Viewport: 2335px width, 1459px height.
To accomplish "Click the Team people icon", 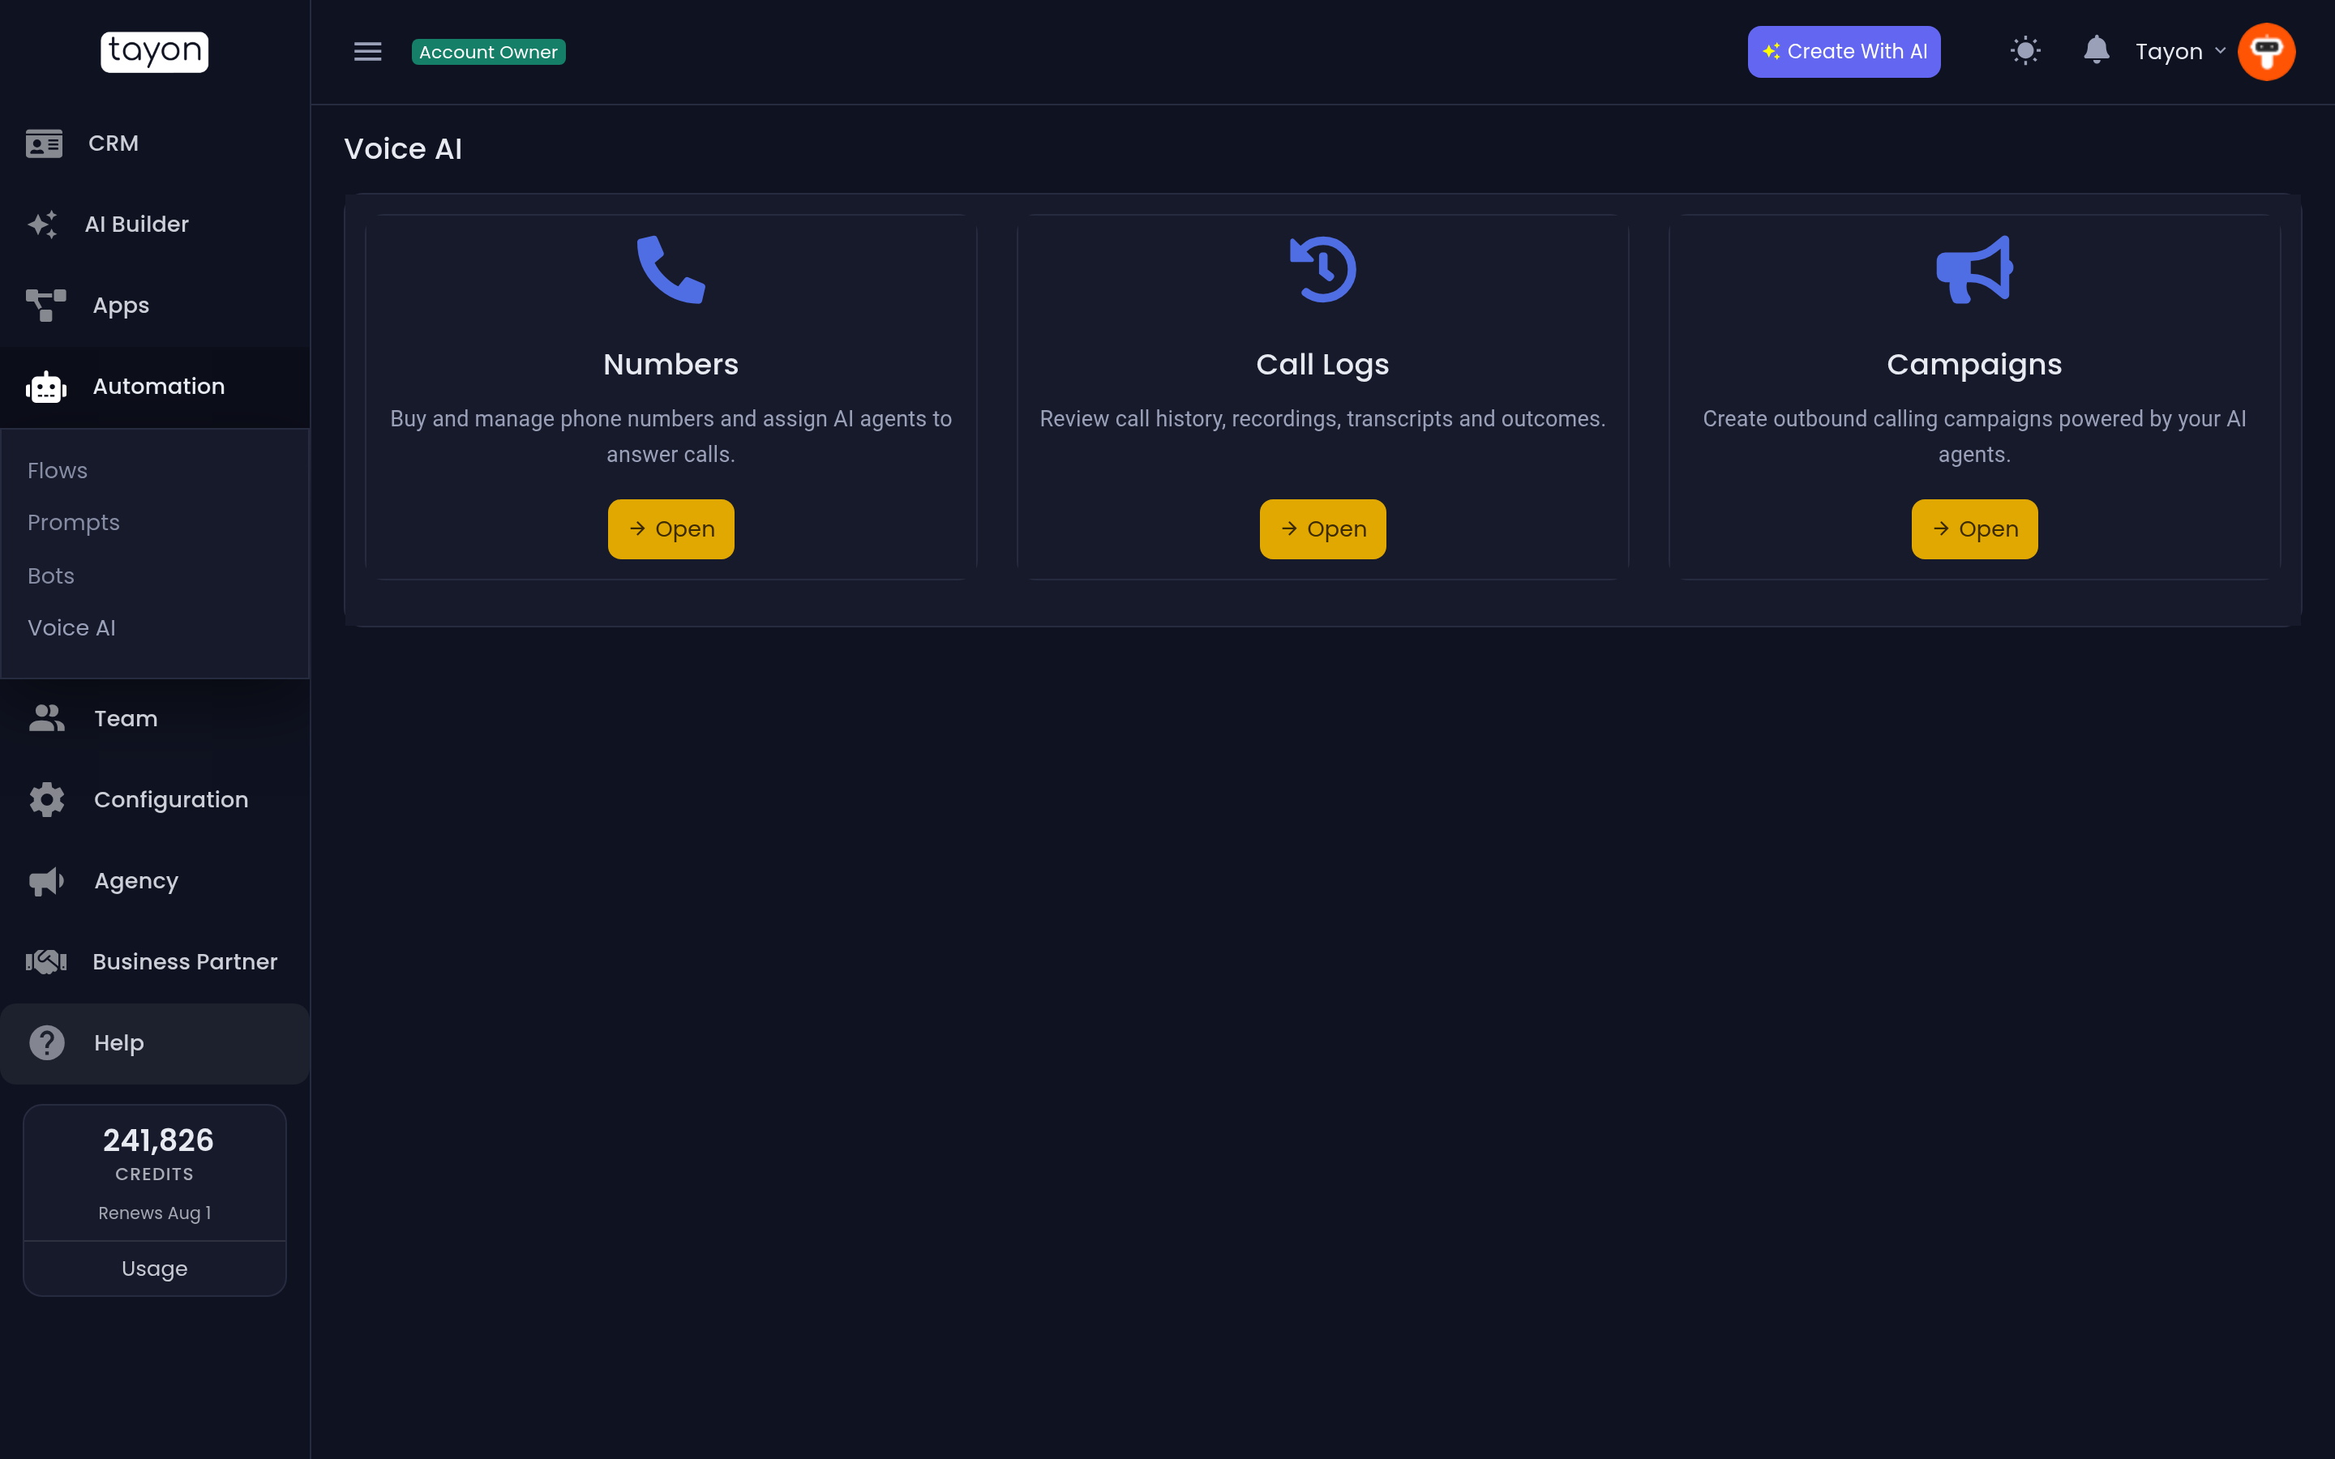I will click(46, 718).
